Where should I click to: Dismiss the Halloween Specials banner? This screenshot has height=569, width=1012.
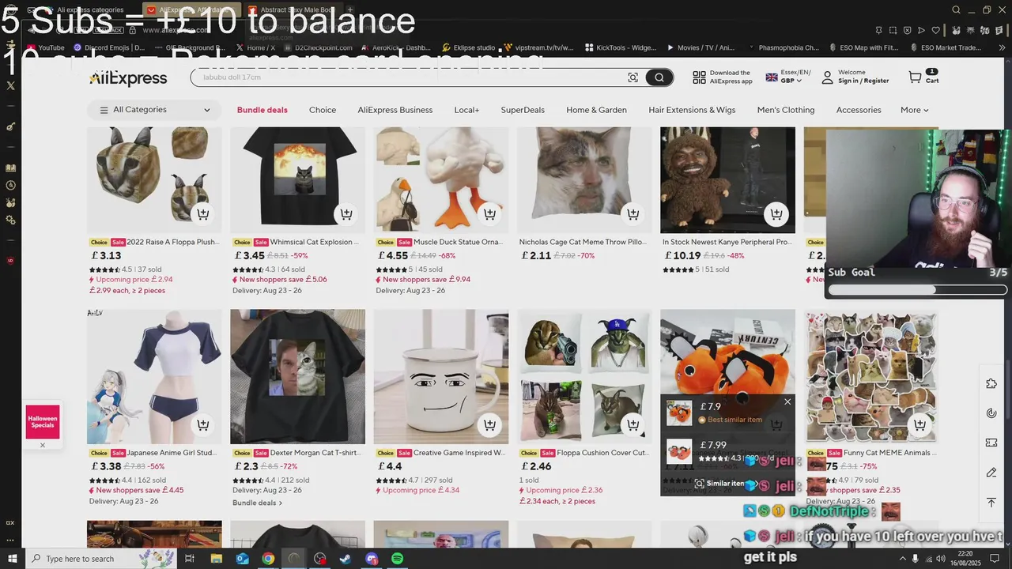coord(43,445)
